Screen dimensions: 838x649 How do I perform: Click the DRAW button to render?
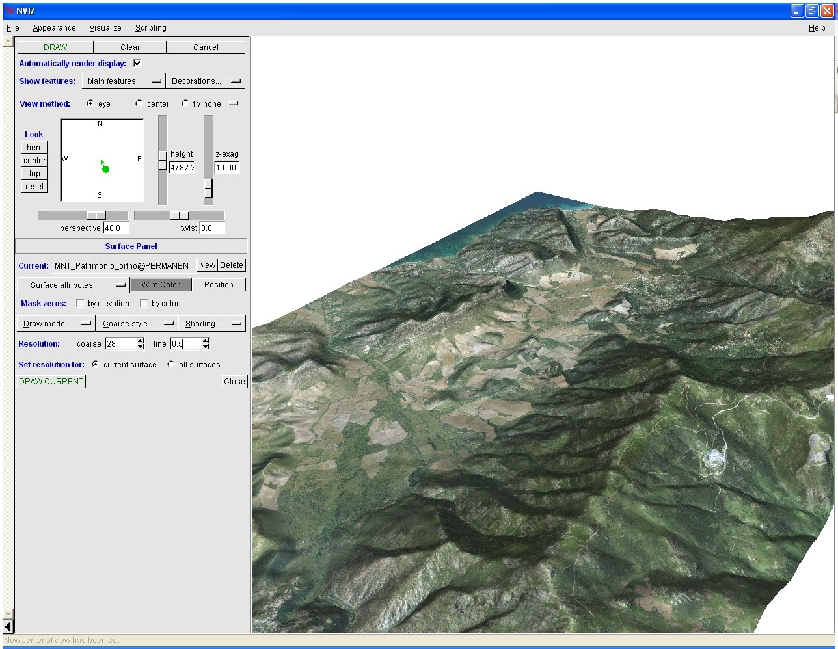pyautogui.click(x=55, y=47)
